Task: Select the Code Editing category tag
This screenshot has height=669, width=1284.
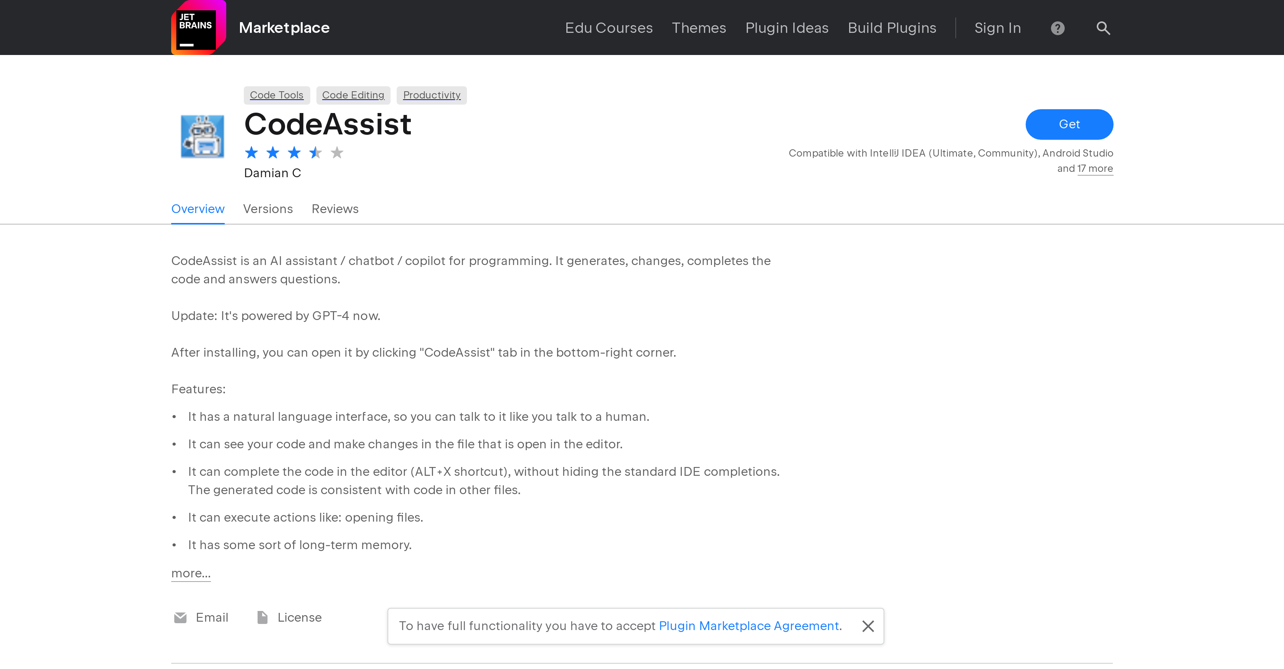Action: 352,95
